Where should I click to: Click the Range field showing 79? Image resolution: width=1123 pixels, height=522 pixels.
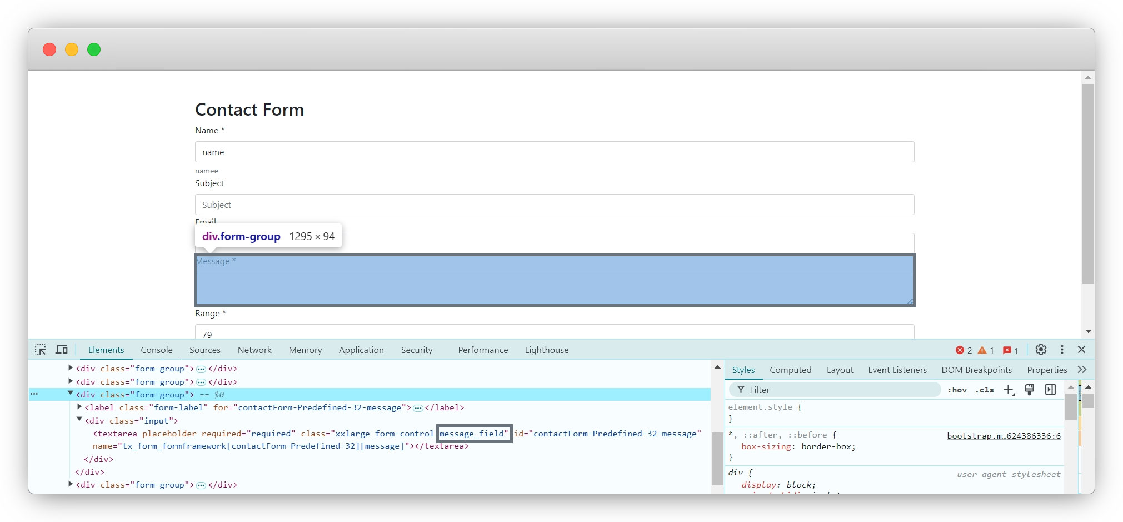(x=554, y=334)
